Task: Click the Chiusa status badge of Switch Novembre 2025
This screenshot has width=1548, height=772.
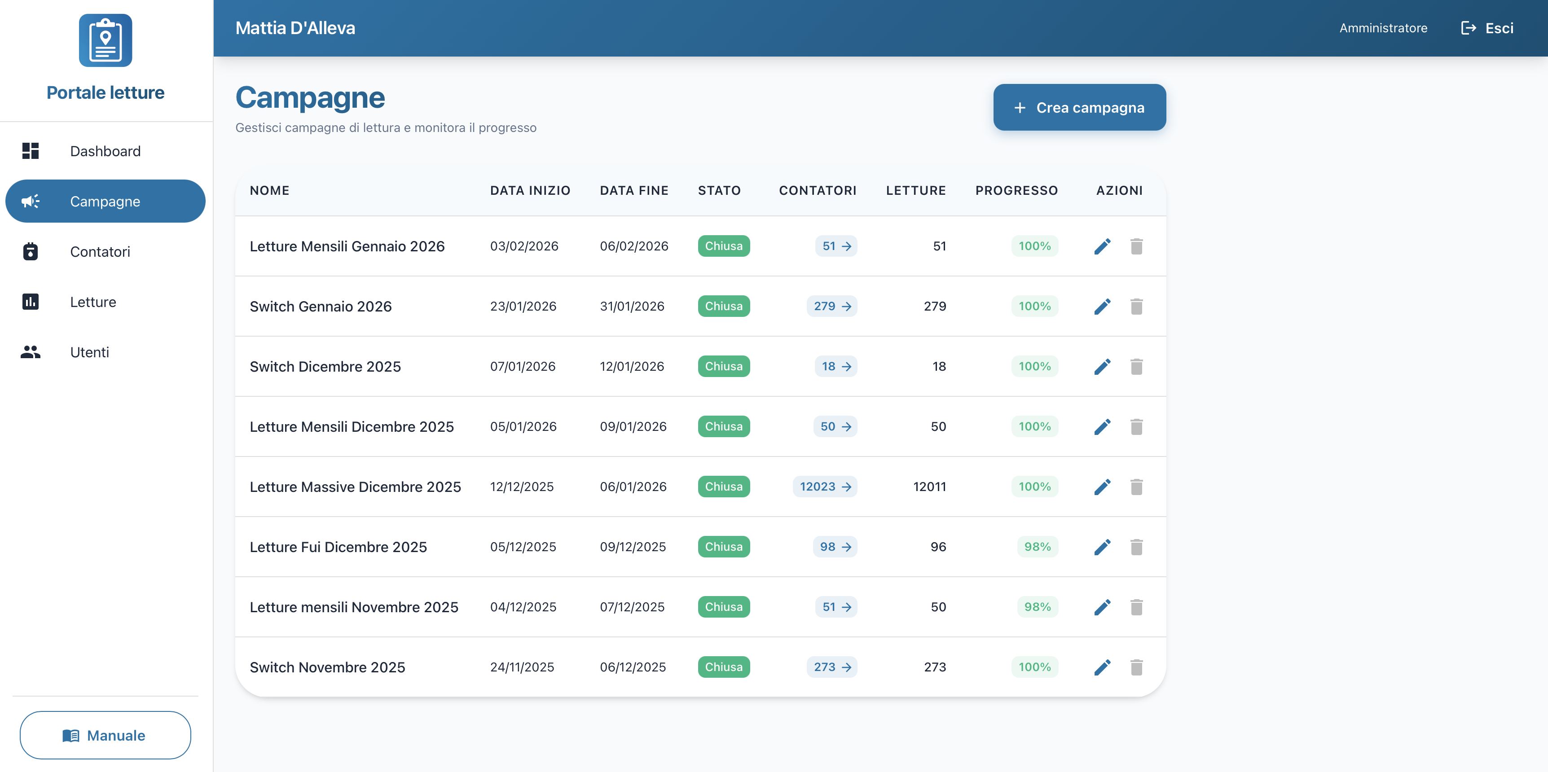Action: [724, 667]
